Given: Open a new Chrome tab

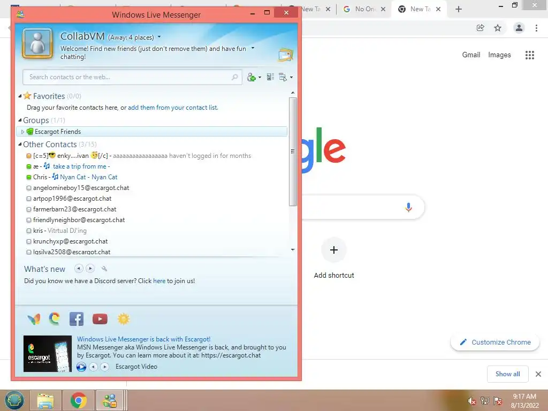Looking at the screenshot, I should click(459, 9).
